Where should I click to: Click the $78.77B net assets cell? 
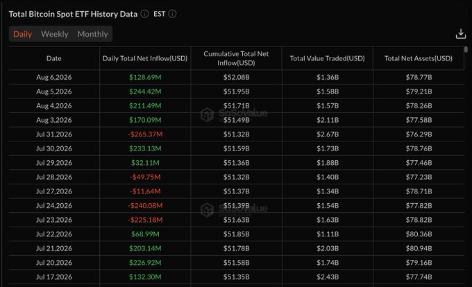419,77
